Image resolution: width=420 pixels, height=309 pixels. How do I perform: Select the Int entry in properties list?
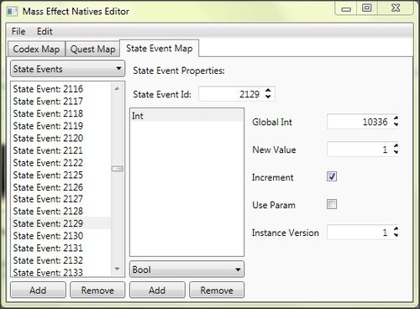coord(186,116)
